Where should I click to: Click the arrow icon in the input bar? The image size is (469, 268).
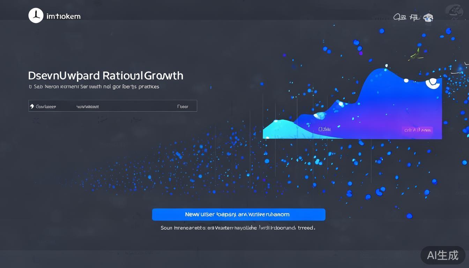click(x=32, y=106)
